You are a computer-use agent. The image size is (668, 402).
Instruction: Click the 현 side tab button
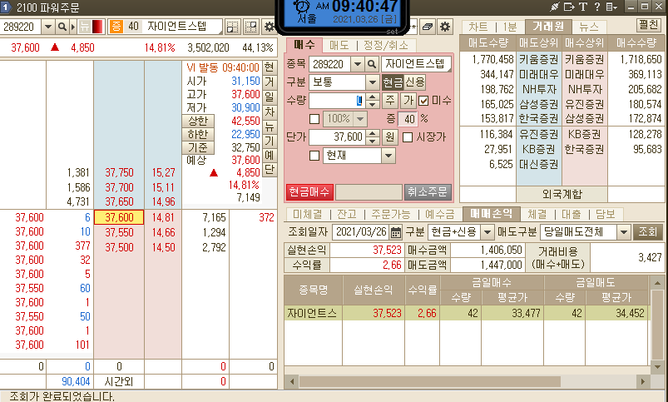tap(270, 67)
